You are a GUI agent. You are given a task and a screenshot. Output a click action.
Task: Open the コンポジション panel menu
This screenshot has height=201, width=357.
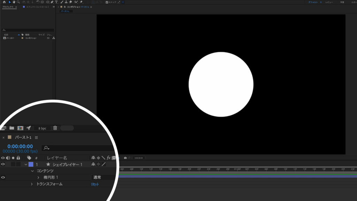[91, 7]
